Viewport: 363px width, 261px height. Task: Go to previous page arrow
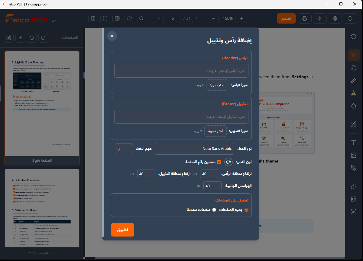pyautogui.click(x=159, y=18)
